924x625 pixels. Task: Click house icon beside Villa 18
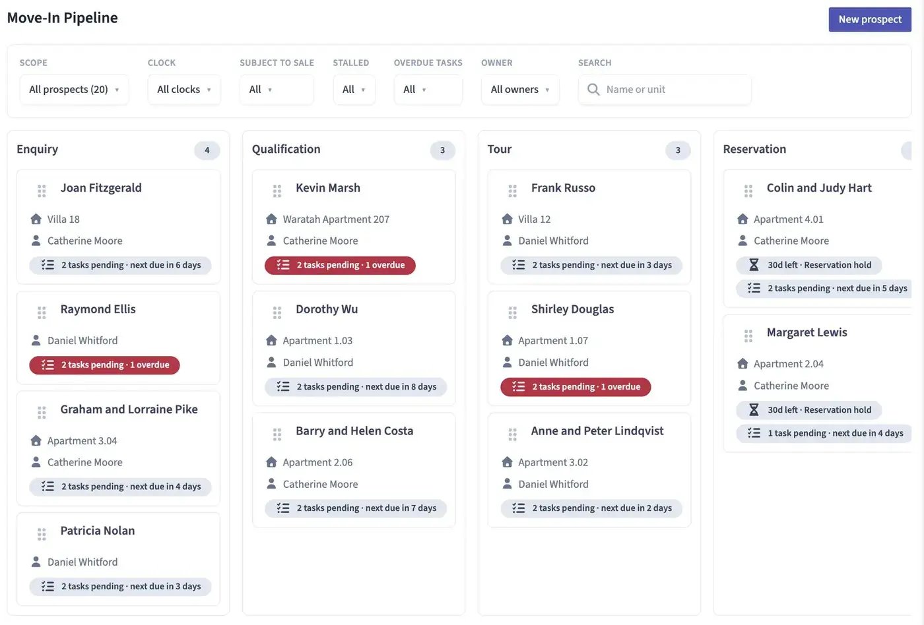coord(36,219)
